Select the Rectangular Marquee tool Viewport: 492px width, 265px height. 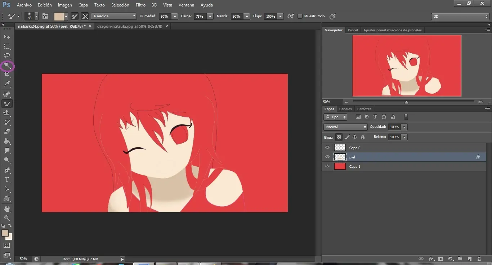click(x=7, y=46)
